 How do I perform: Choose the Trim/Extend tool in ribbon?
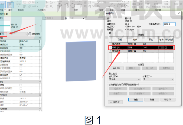pyautogui.click(x=80, y=5)
